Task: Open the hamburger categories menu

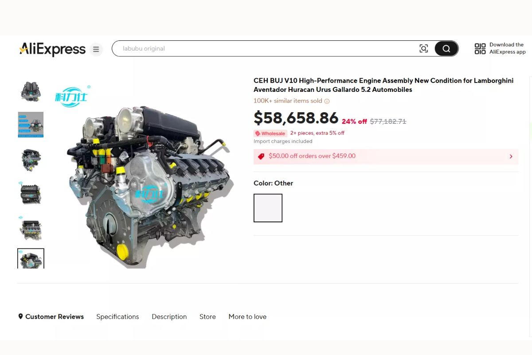Action: click(96, 49)
